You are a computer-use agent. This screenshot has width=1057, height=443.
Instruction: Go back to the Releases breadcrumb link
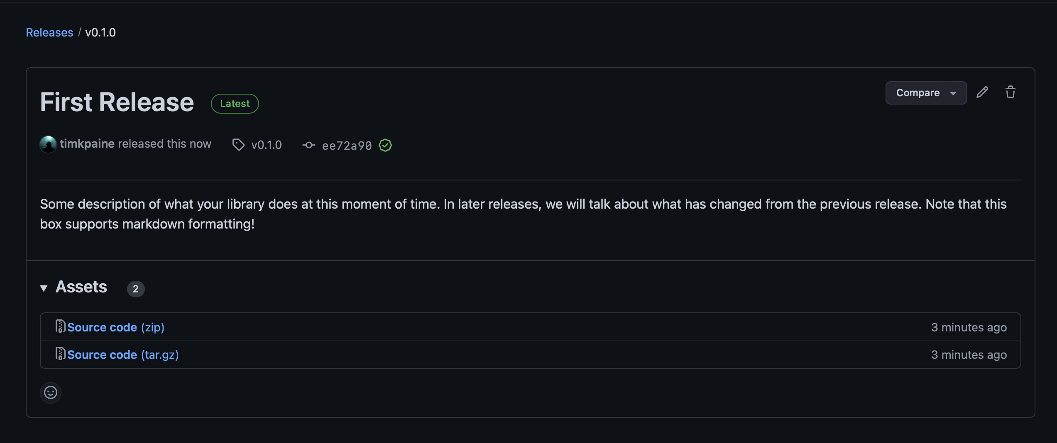[x=49, y=32]
